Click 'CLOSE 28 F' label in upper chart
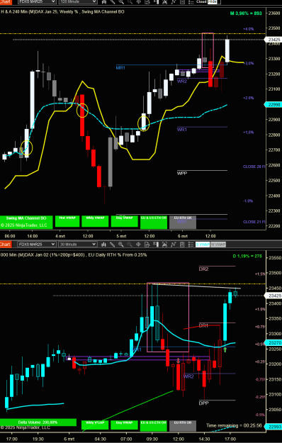 pyautogui.click(x=254, y=167)
